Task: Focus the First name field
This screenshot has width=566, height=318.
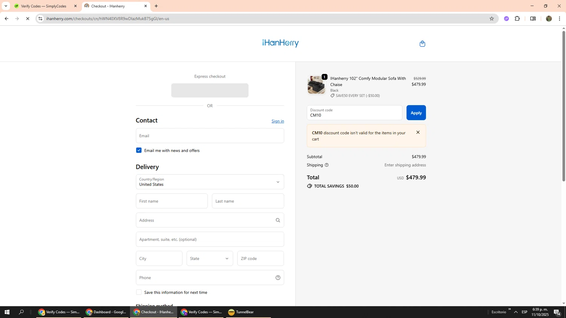Action: (x=172, y=201)
